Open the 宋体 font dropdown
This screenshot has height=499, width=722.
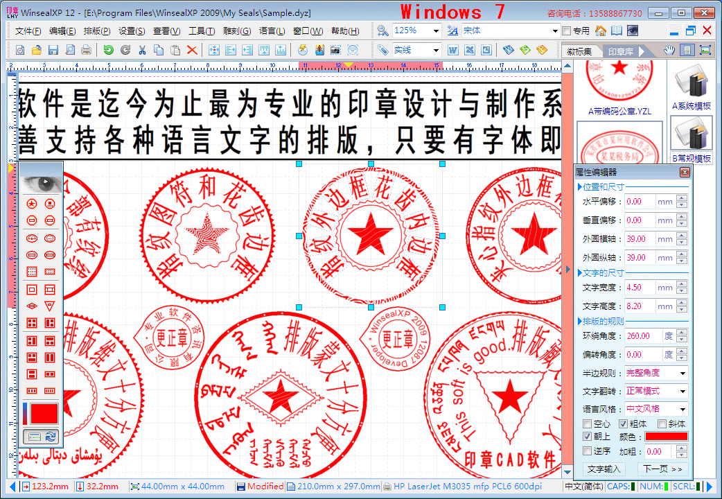(555, 31)
